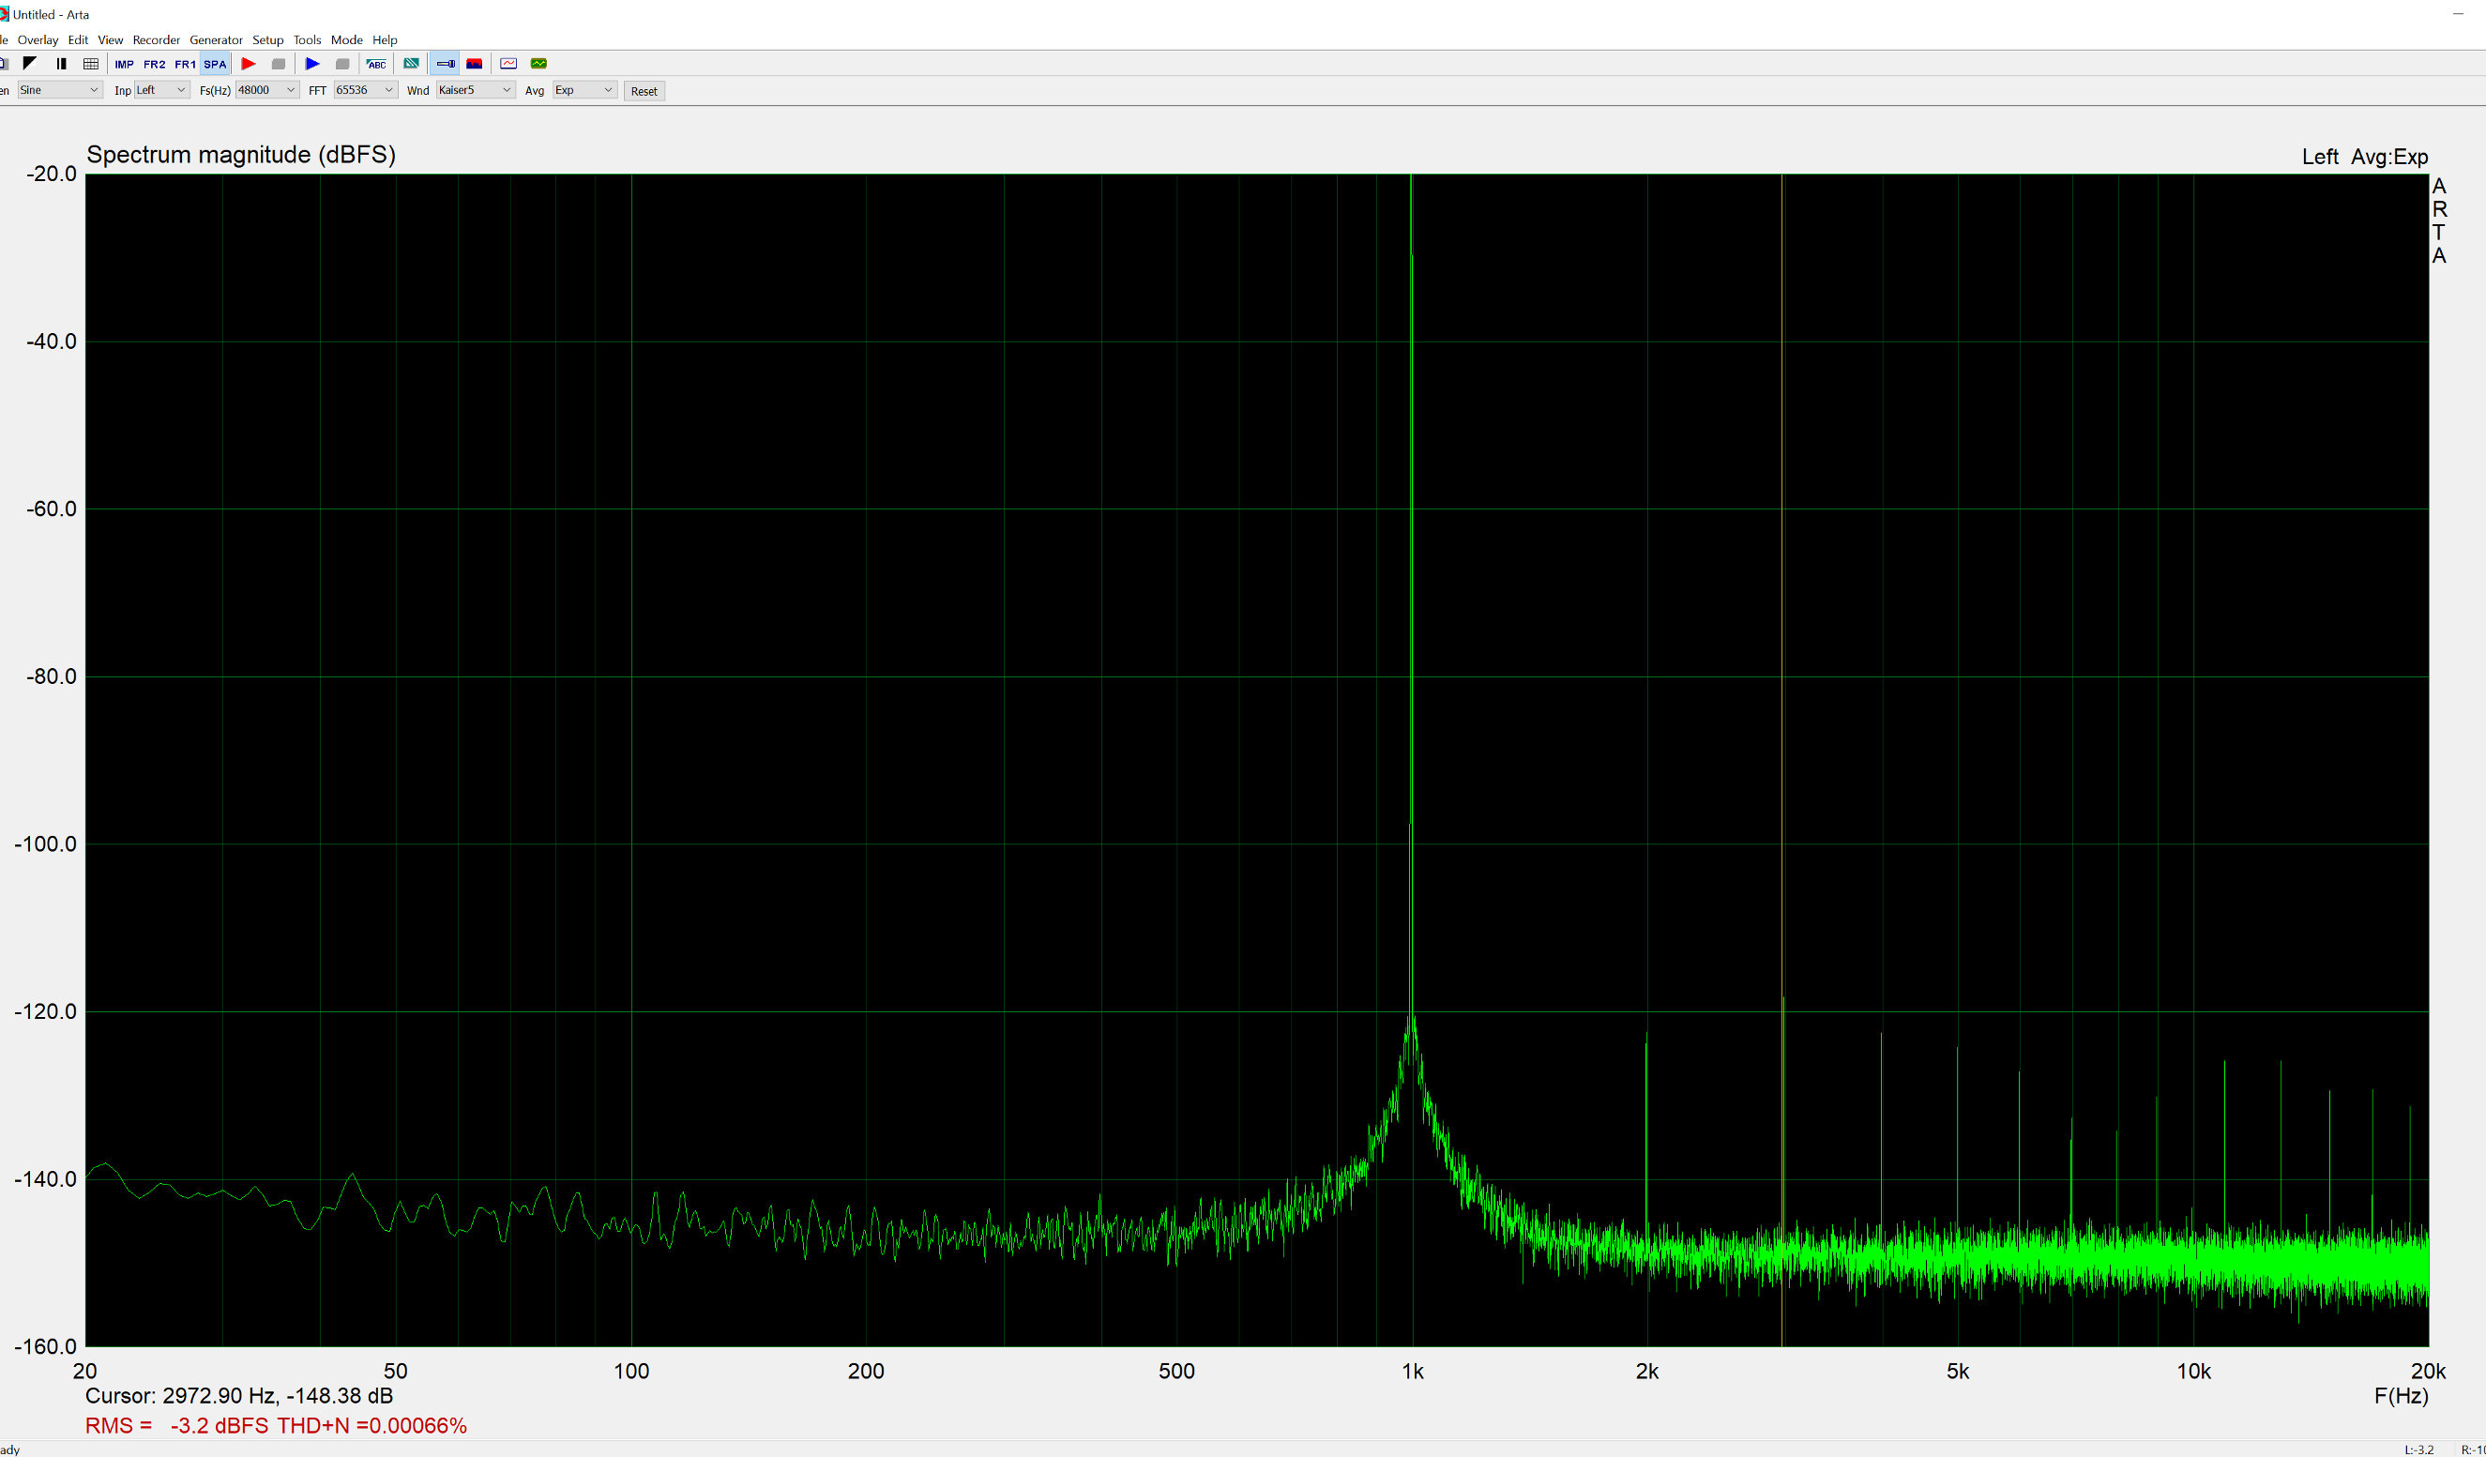The height and width of the screenshot is (1457, 2486).
Task: Open the Overlay menu
Action: [38, 40]
